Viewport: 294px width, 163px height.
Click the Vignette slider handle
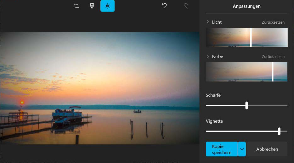click(x=279, y=131)
